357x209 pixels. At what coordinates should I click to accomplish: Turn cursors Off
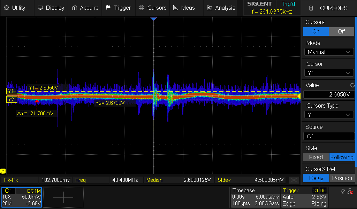point(341,31)
